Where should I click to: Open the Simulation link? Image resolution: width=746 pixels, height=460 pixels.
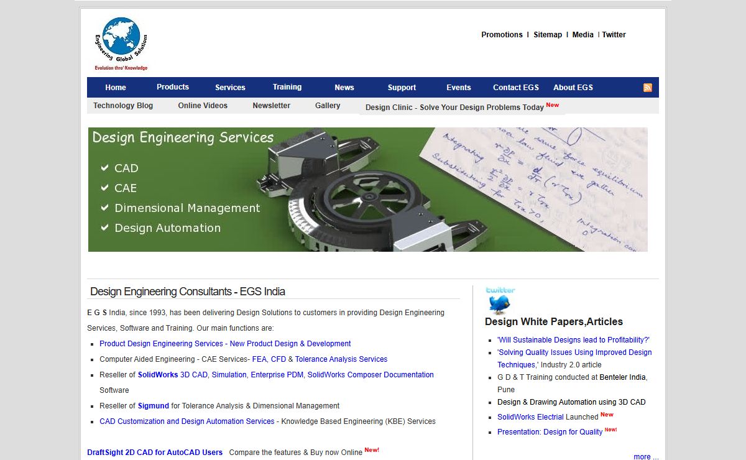(x=229, y=375)
